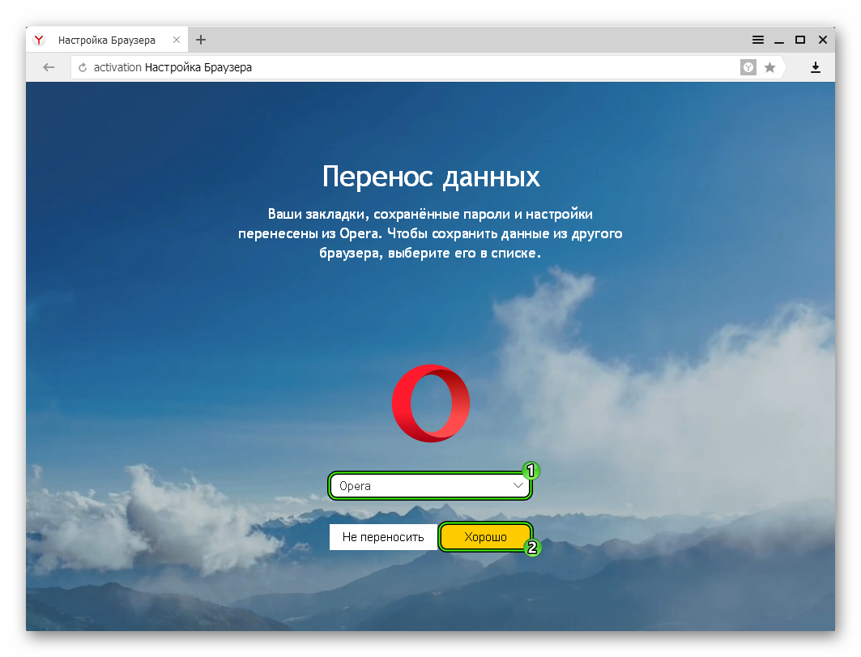Viewport: 861px width, 657px height.
Task: Bookmark the page with the star icon
Action: [769, 67]
